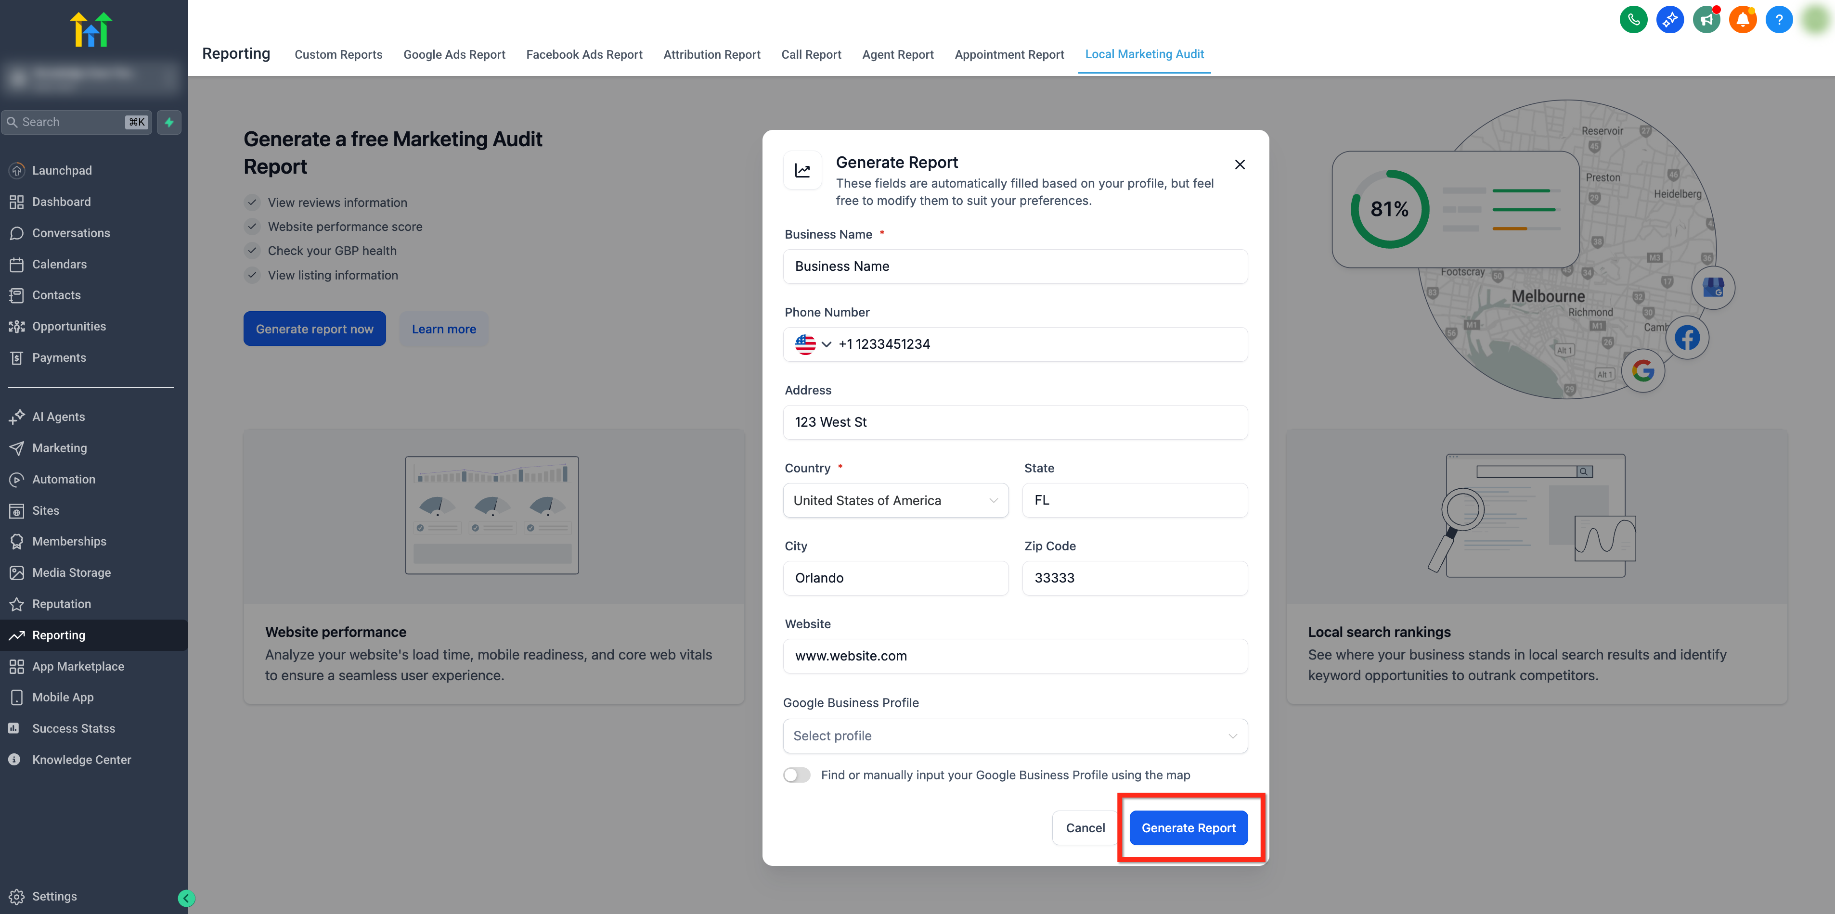Switch to the Custom Reports tab

pyautogui.click(x=337, y=55)
